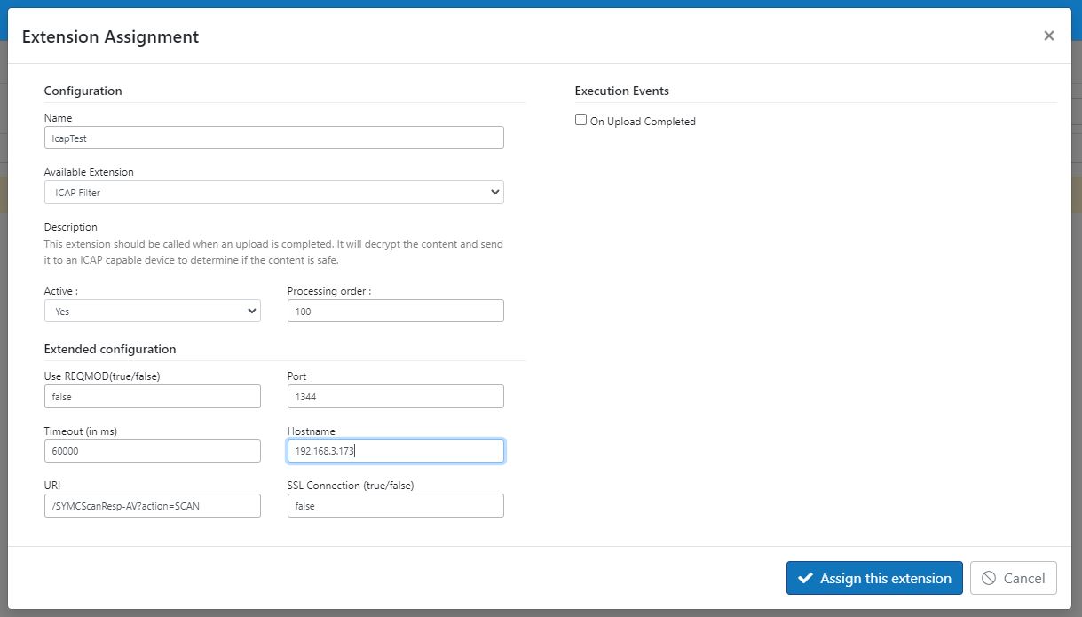Click the Port field showing 1344
This screenshot has width=1082, height=617.
395,396
